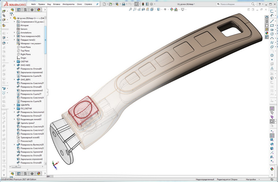Expand the Сопряжения в Сб_ручки node

pyautogui.click(x=14, y=22)
